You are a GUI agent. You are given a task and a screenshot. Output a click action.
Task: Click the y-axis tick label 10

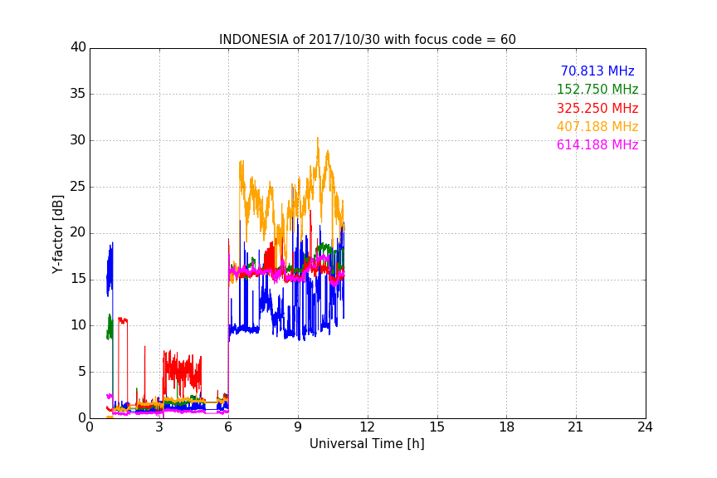click(78, 325)
